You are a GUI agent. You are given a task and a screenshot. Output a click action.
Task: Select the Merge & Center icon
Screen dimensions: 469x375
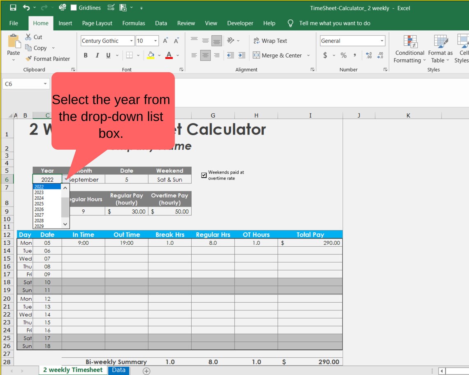[279, 55]
